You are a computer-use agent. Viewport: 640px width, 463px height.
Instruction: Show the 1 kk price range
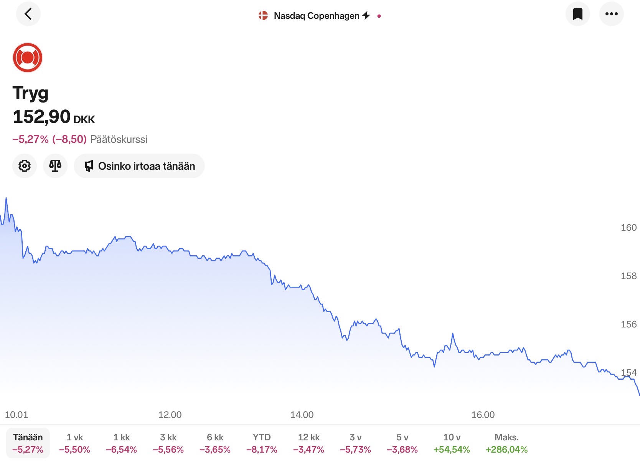click(122, 443)
